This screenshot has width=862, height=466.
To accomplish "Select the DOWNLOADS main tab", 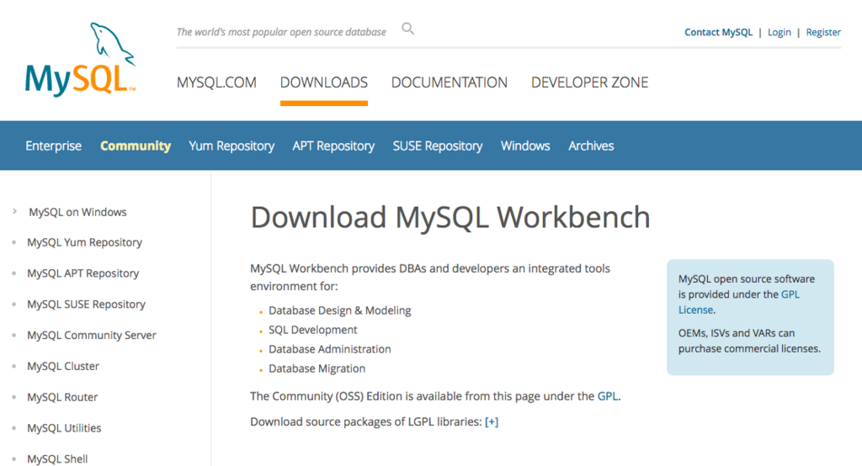I will click(324, 82).
